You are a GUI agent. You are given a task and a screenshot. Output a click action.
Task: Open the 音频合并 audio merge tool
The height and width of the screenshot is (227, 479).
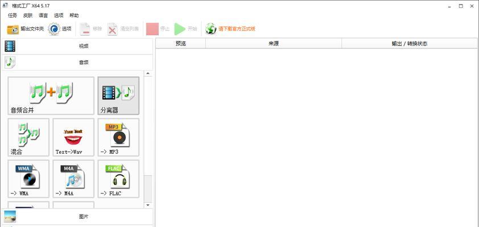point(51,96)
